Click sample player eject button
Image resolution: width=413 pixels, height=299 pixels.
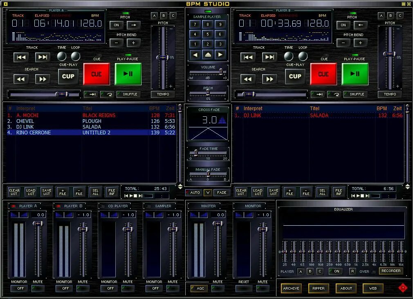208,55
